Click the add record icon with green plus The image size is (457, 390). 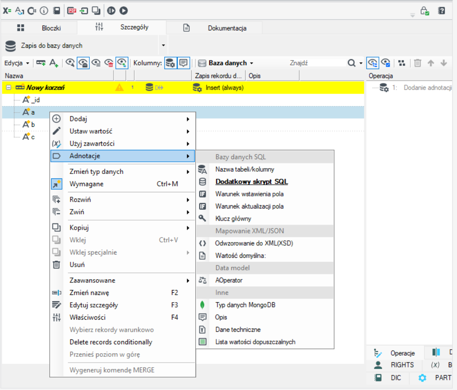(x=41, y=63)
